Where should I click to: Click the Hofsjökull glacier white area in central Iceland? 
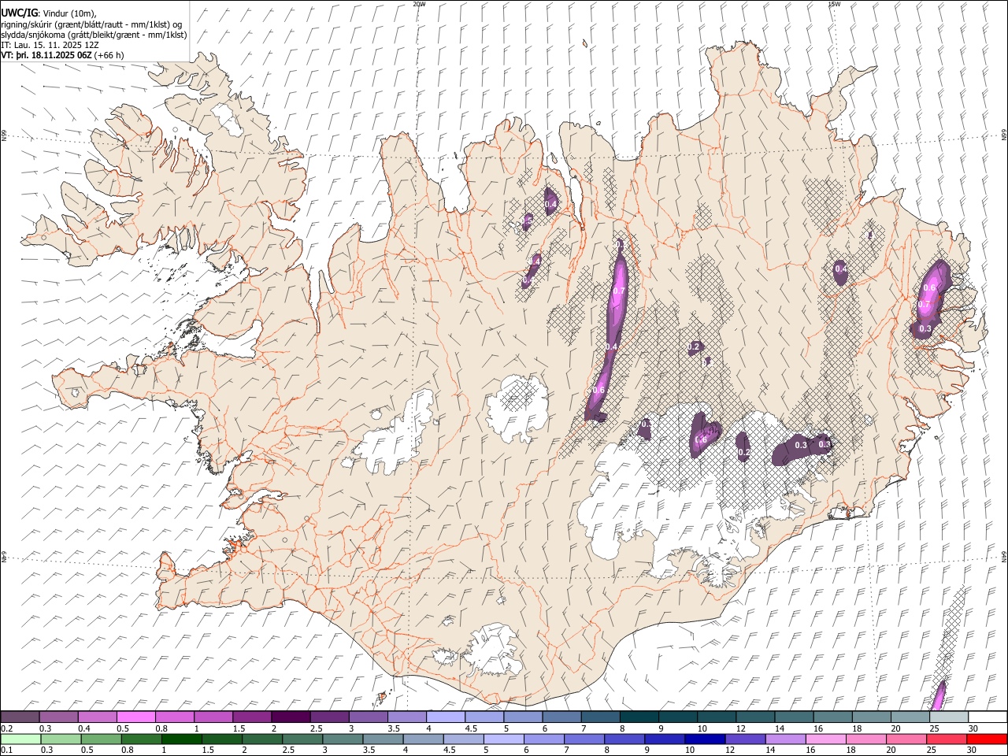pos(517,407)
